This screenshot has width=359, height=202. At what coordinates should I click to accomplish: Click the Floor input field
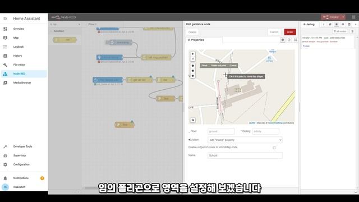(221, 131)
